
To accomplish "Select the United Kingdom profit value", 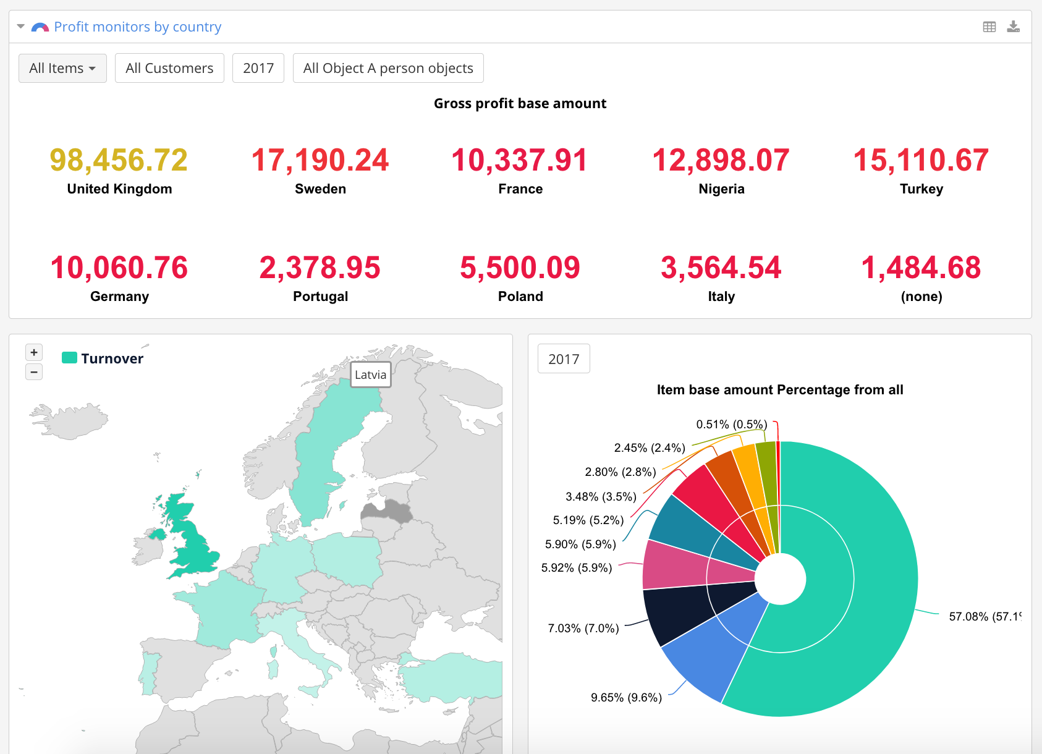I will tap(119, 160).
